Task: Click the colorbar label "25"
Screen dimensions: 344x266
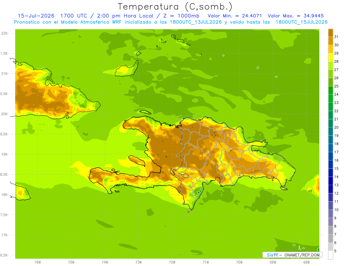Action: coord(337,86)
